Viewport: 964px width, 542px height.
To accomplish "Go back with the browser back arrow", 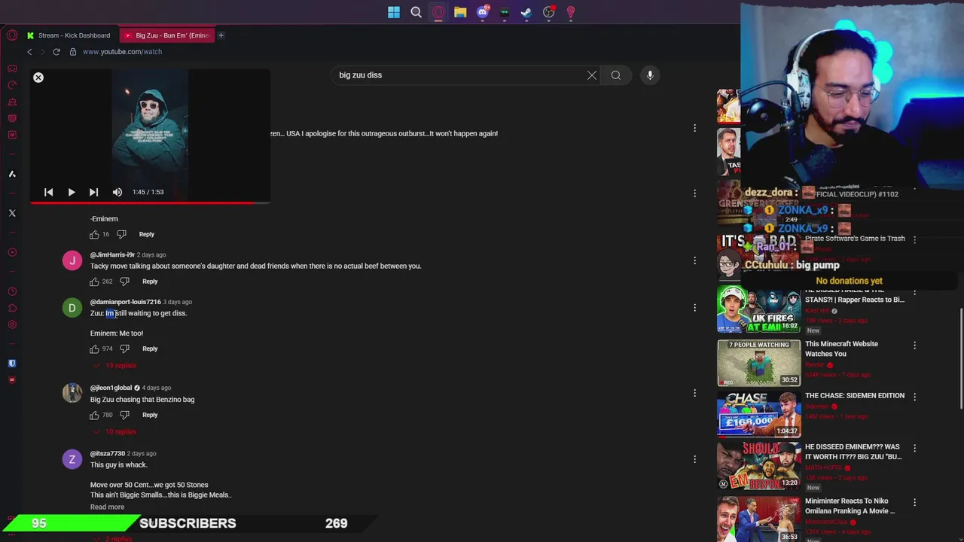I will (29, 52).
